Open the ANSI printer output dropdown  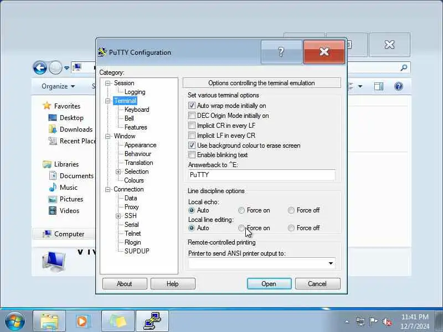coord(331,263)
